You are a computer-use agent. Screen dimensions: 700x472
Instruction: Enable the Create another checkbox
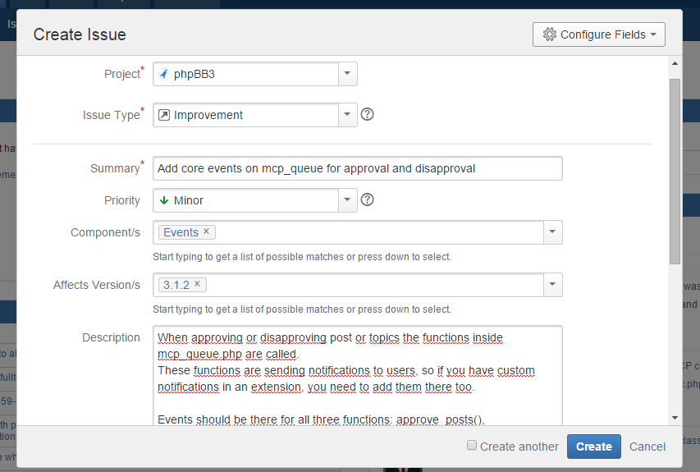pos(471,445)
